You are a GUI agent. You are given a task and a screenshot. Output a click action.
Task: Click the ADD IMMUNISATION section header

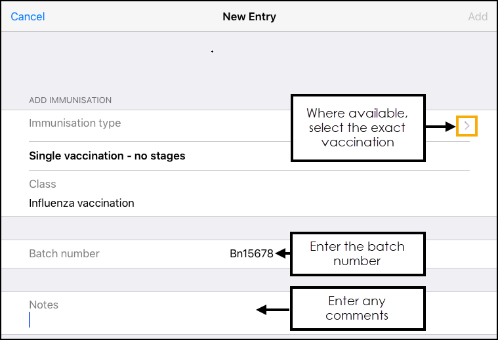(x=70, y=100)
